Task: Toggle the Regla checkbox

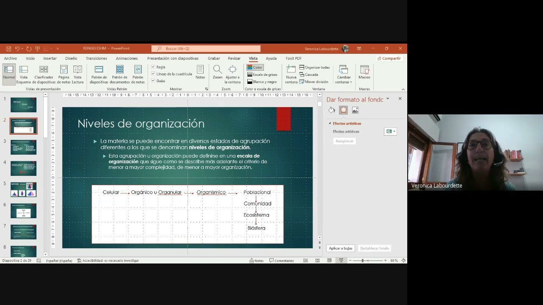Action: click(x=153, y=67)
